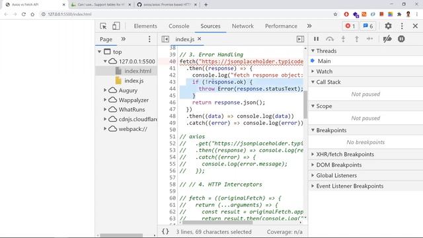Reload the page in the browser
423x238 pixels.
tap(24, 15)
